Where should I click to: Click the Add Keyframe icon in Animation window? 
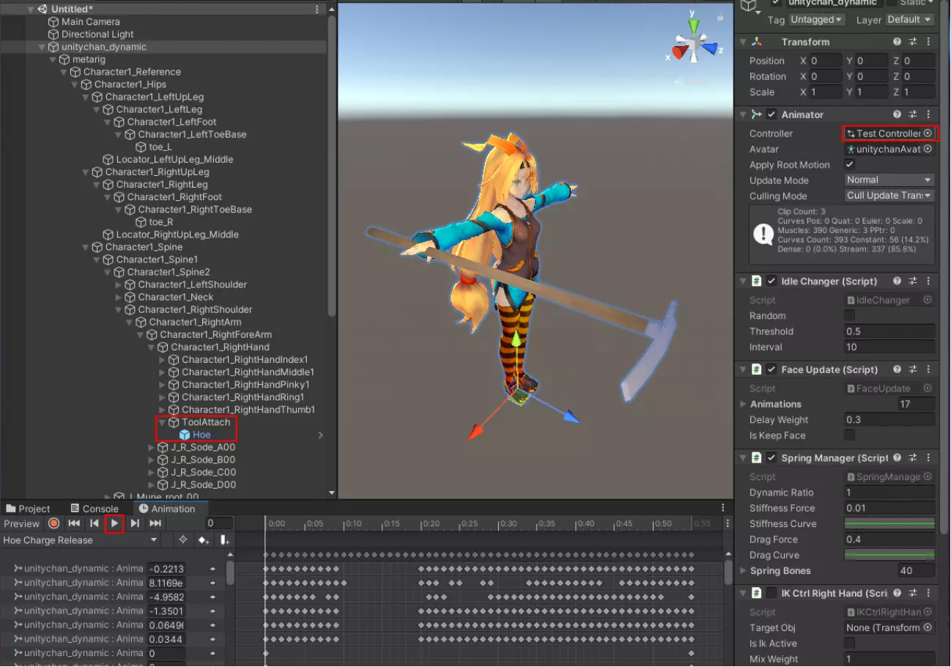(204, 540)
